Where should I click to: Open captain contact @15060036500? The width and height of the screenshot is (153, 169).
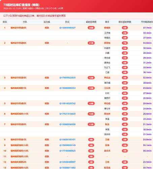[x=67, y=124]
